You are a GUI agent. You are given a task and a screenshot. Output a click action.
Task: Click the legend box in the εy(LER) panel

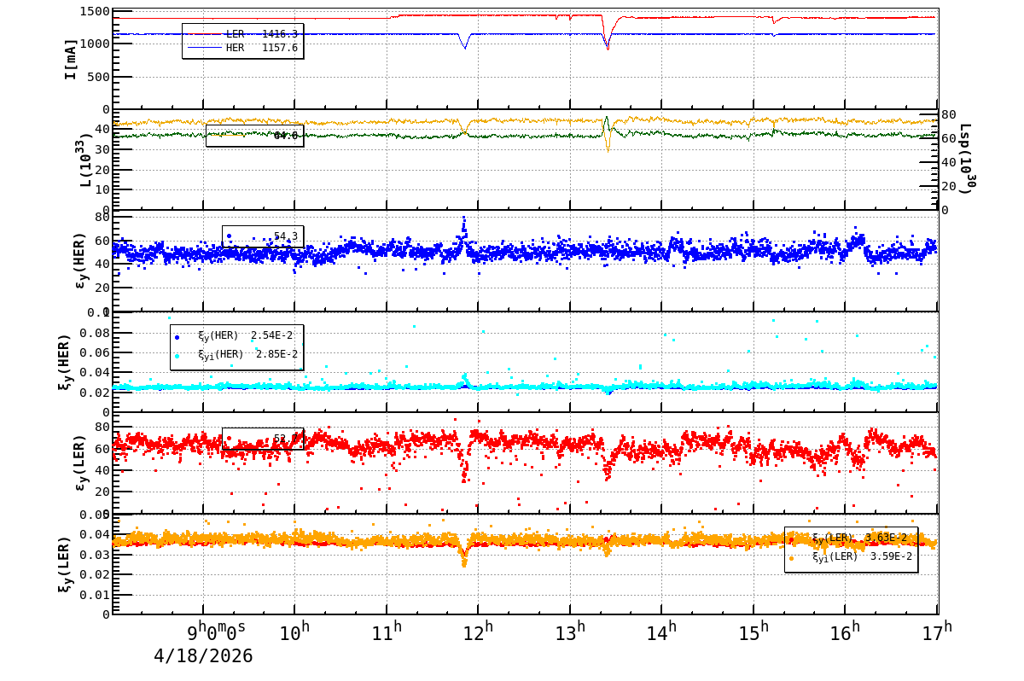[x=263, y=439]
